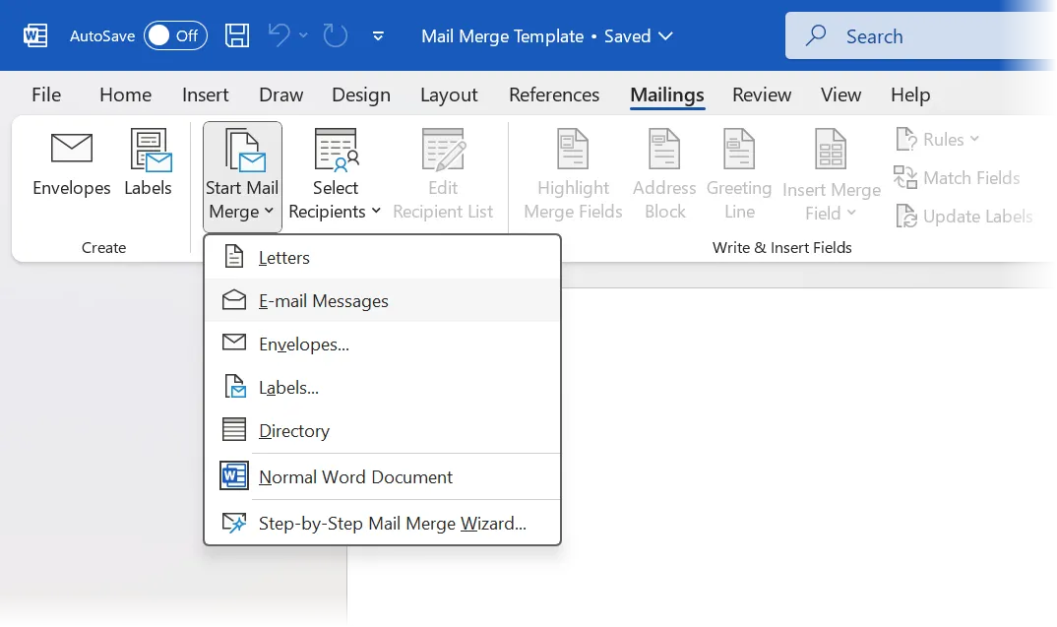Open the Draw tab
This screenshot has width=1057, height=627.
[x=281, y=94]
